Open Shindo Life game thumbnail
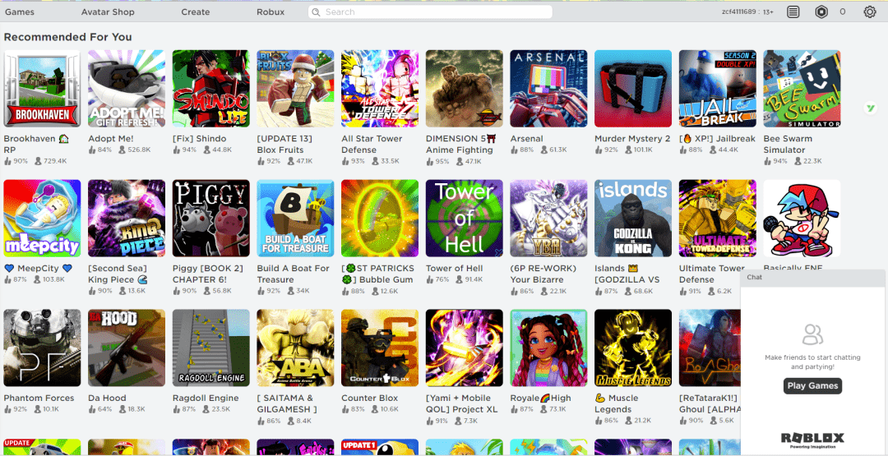888x456 pixels. click(x=210, y=89)
